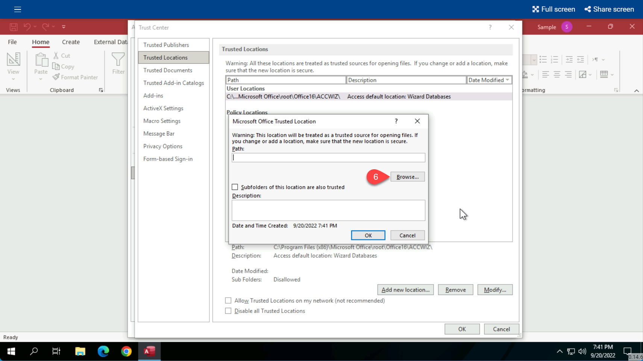Click the numbered list icon in ribbon
The image size is (643, 361).
tap(554, 59)
